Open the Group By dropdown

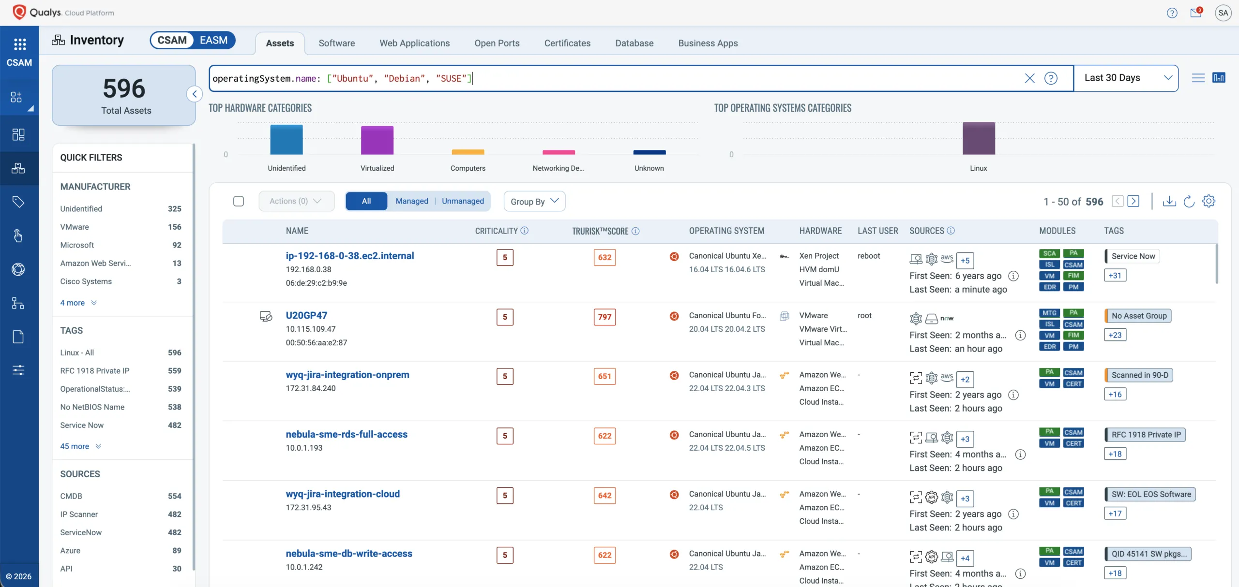534,201
